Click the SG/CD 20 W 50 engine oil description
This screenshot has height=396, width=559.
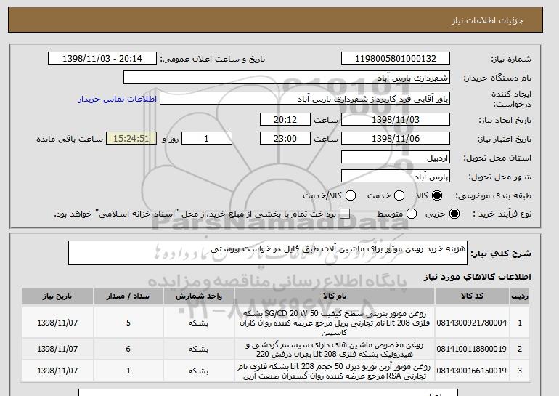point(335,323)
